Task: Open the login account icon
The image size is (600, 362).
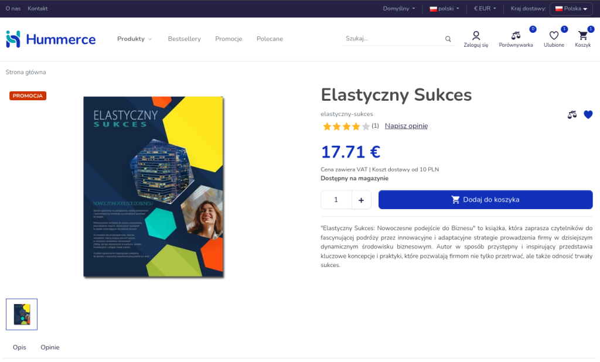Action: [476, 36]
